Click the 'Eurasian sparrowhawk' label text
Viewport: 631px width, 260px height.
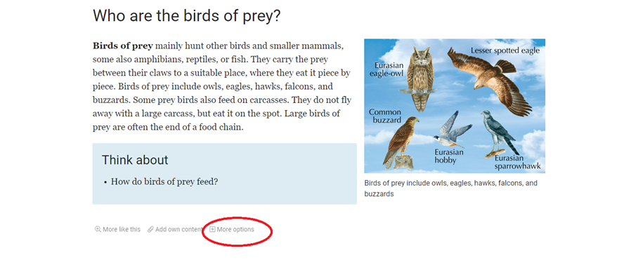pos(517,162)
